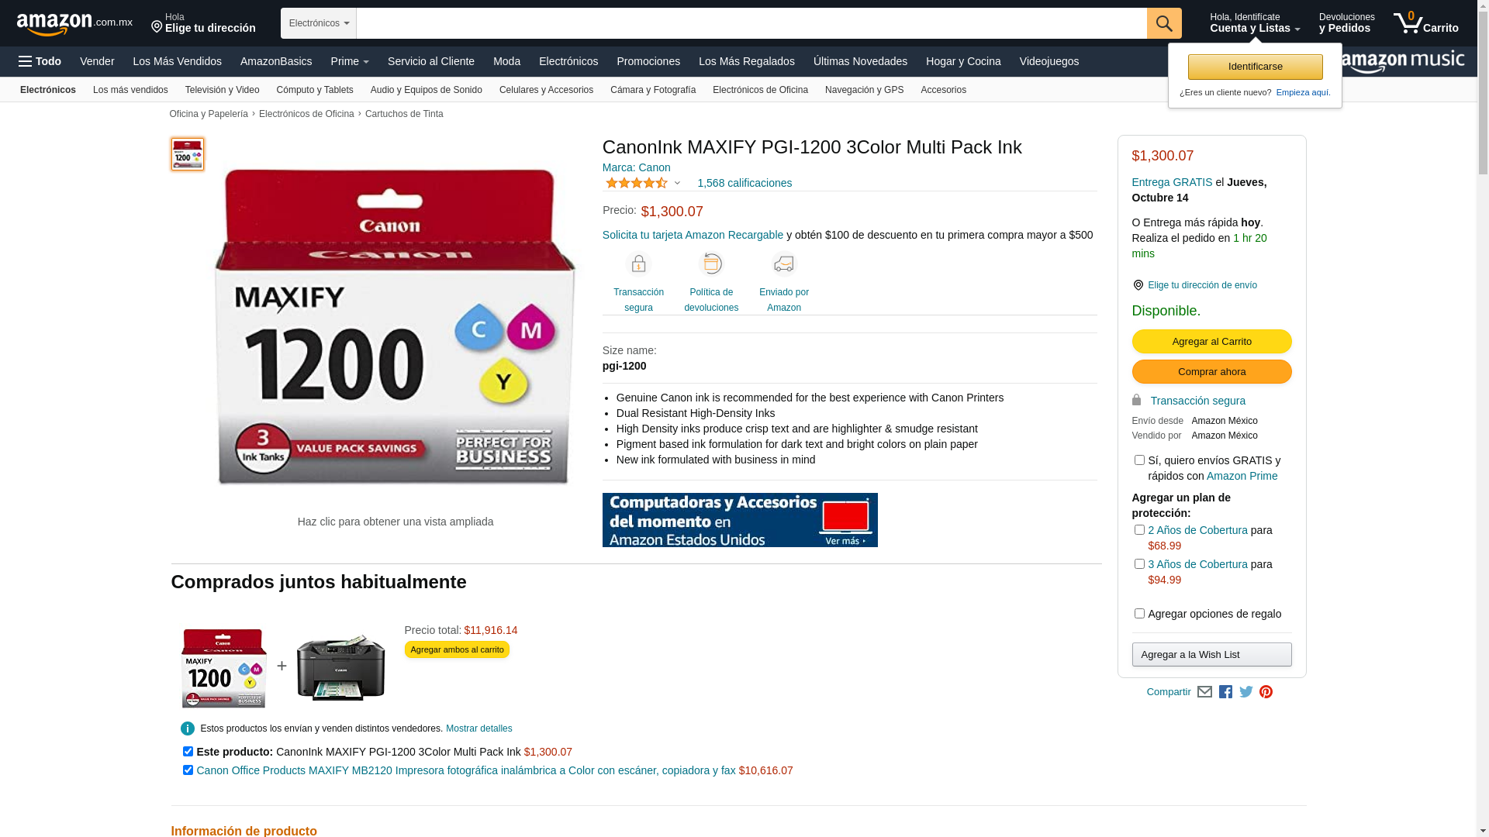1489x837 pixels.
Task: Go to Celulares y Accesorios category
Action: coord(546,90)
